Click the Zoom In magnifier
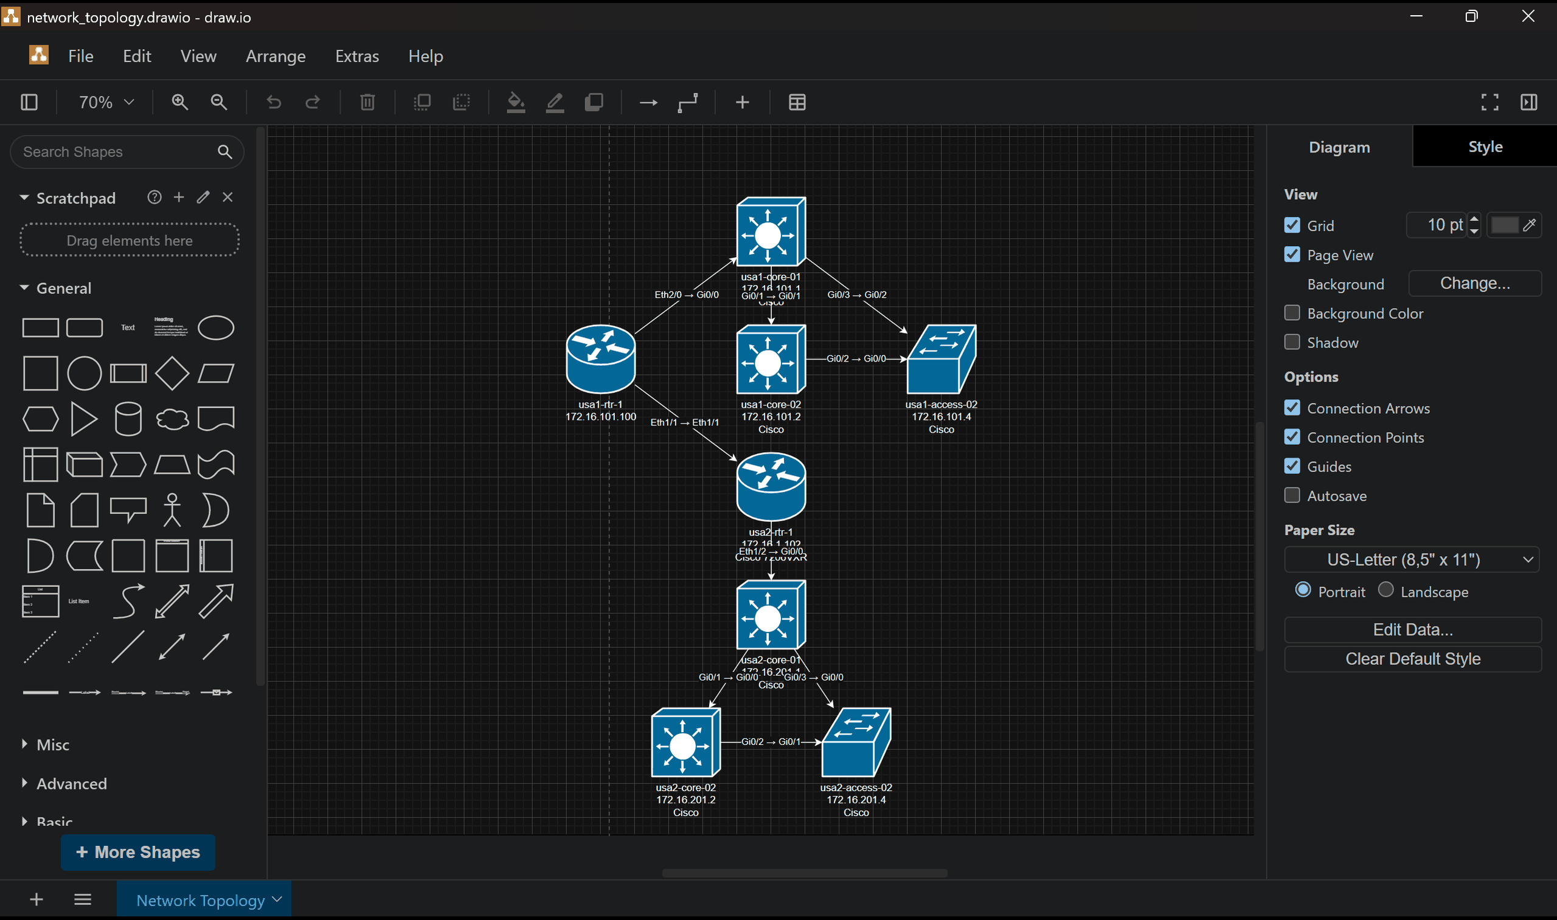Screen dimensions: 1557x920 [180, 102]
